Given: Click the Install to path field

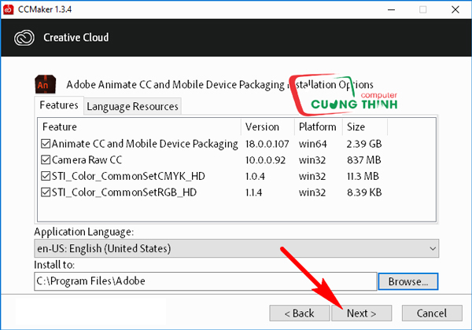Looking at the screenshot, I should pyautogui.click(x=205, y=281).
